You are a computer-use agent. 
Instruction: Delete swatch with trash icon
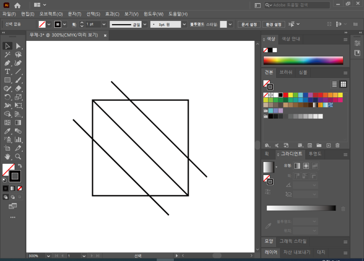338,145
